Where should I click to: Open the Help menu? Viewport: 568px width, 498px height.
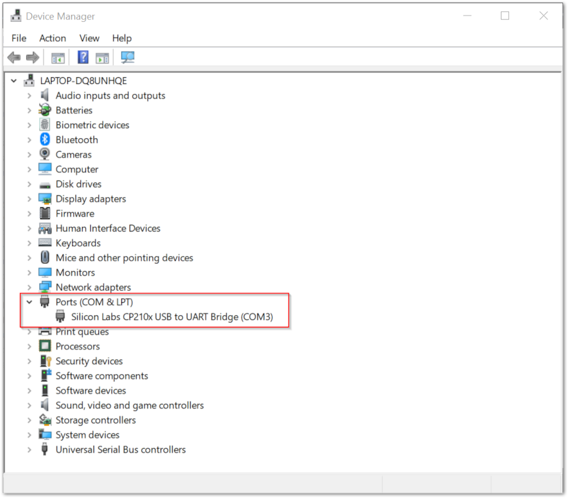coord(122,38)
